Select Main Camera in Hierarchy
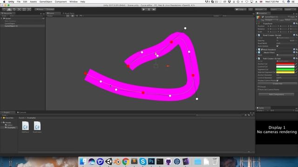298x167 pixels. point(10,21)
